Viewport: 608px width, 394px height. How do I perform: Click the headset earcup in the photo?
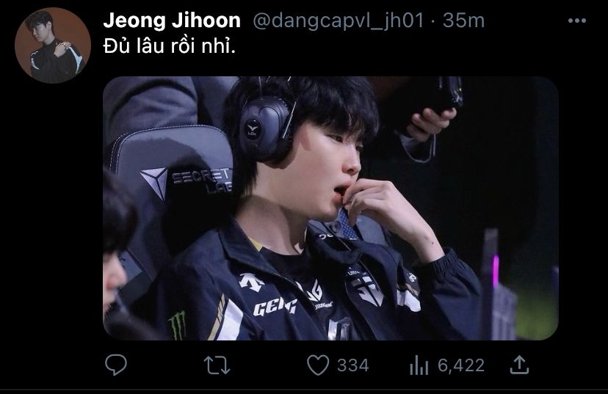pos(266,129)
